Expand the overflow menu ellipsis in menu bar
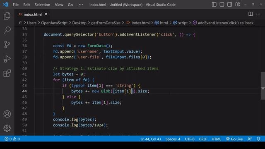The image size is (265, 149). click(81, 5)
